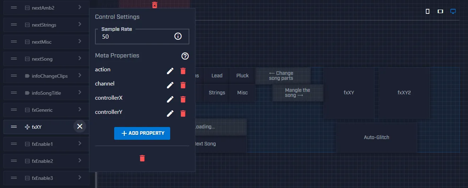Viewport: 468px width, 188px height.
Task: Select the fxGeneric list item
Action: [42, 110]
